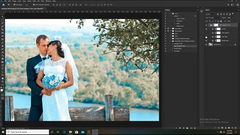
Task: Select the Portraiture step in Action 1
Action: point(179,21)
